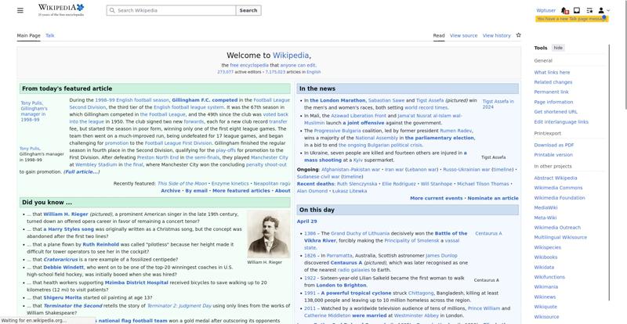Screen dimensions: 627x324
Task: Open the alerts bell notifications
Action: 565,10
